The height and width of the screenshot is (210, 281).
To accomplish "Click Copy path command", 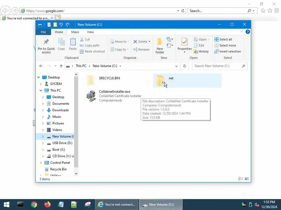I will 89,45.
